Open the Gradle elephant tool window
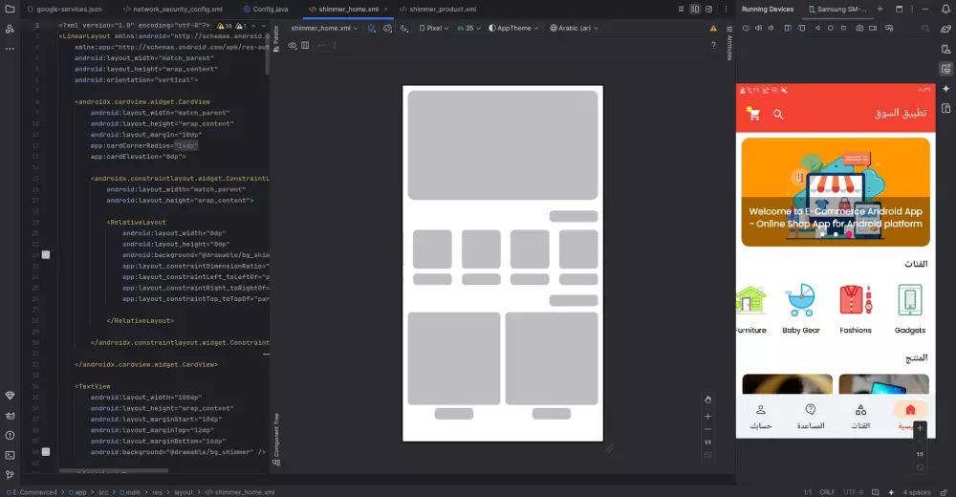Screen dimensions: 956x497 coord(945,29)
